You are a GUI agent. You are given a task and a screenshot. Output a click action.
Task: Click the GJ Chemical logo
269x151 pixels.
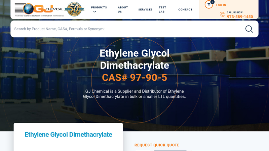39,10
